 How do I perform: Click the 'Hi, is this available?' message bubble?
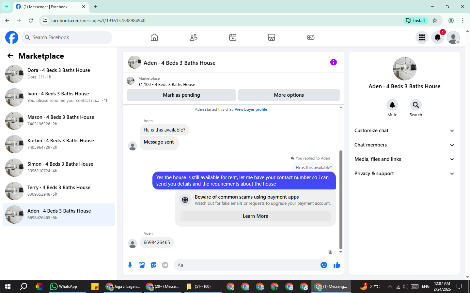coord(164,130)
